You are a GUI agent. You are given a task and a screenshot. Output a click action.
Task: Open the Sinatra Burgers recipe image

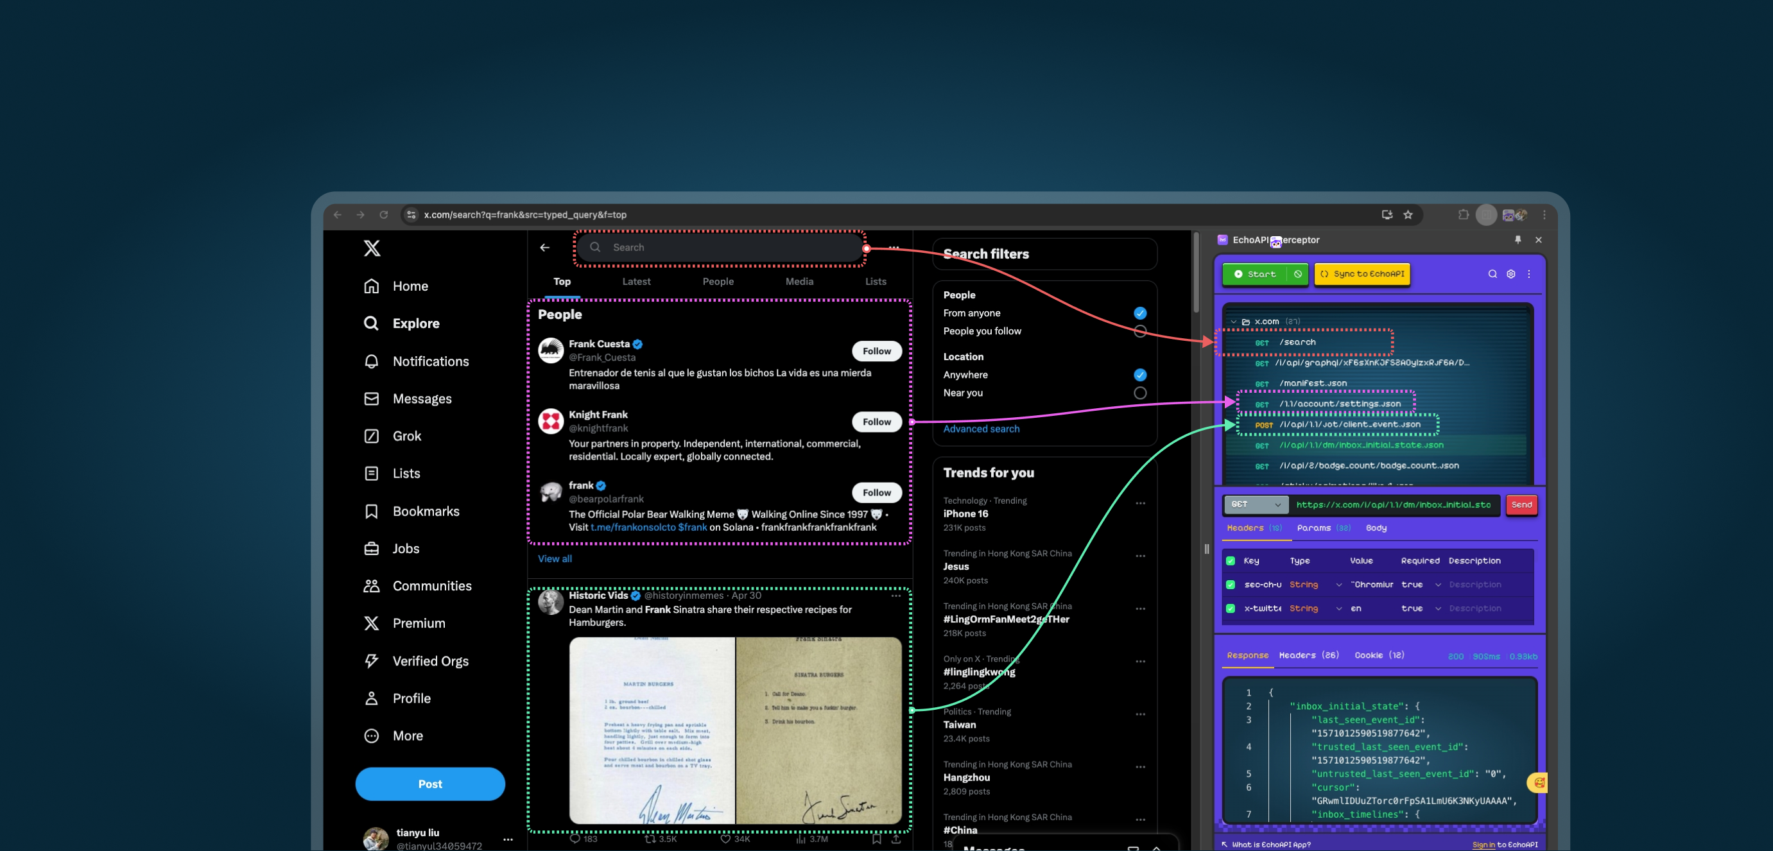(818, 730)
